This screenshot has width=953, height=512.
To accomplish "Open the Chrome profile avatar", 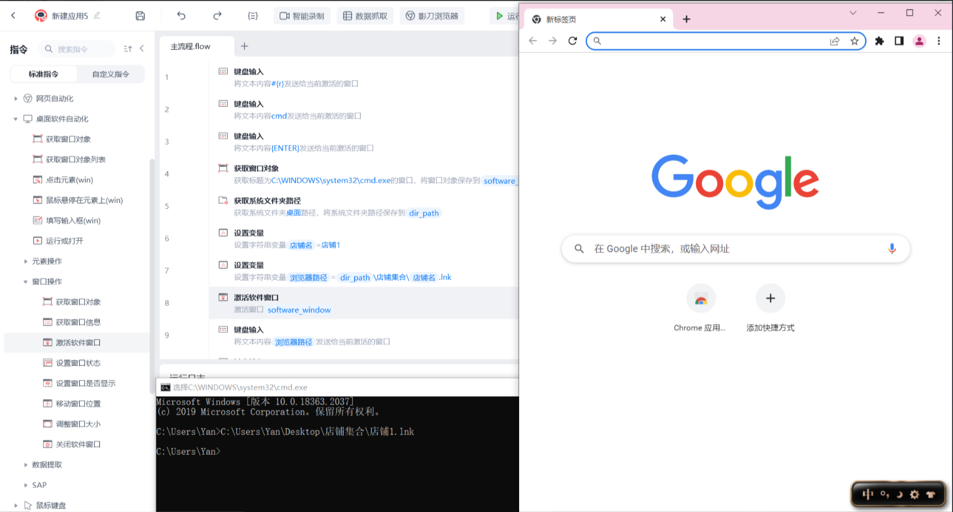I will coord(919,41).
